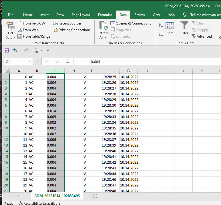The image size is (221, 205).
Task: Select cell with time 19:28:32
Action: pyautogui.click(x=110, y=111)
